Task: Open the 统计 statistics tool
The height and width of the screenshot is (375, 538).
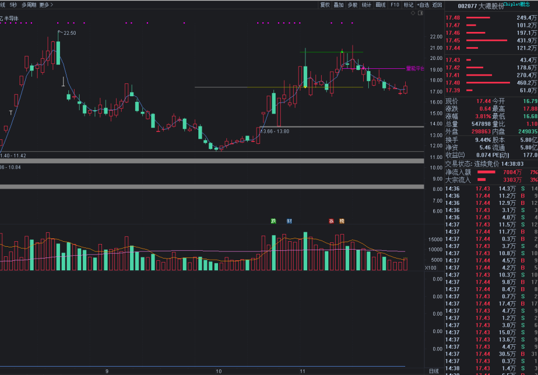Action: pyautogui.click(x=367, y=5)
